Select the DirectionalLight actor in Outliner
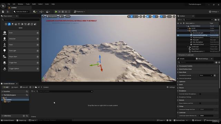This screenshot has height=124, width=221. [x=198, y=33]
